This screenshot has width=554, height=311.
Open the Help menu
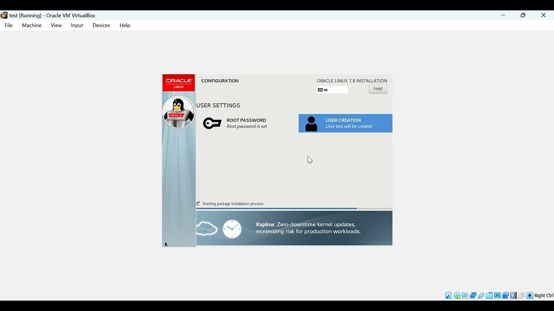[x=125, y=25]
